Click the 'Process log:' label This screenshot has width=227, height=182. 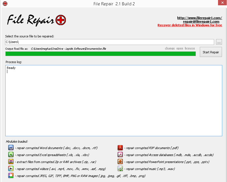(x=14, y=62)
